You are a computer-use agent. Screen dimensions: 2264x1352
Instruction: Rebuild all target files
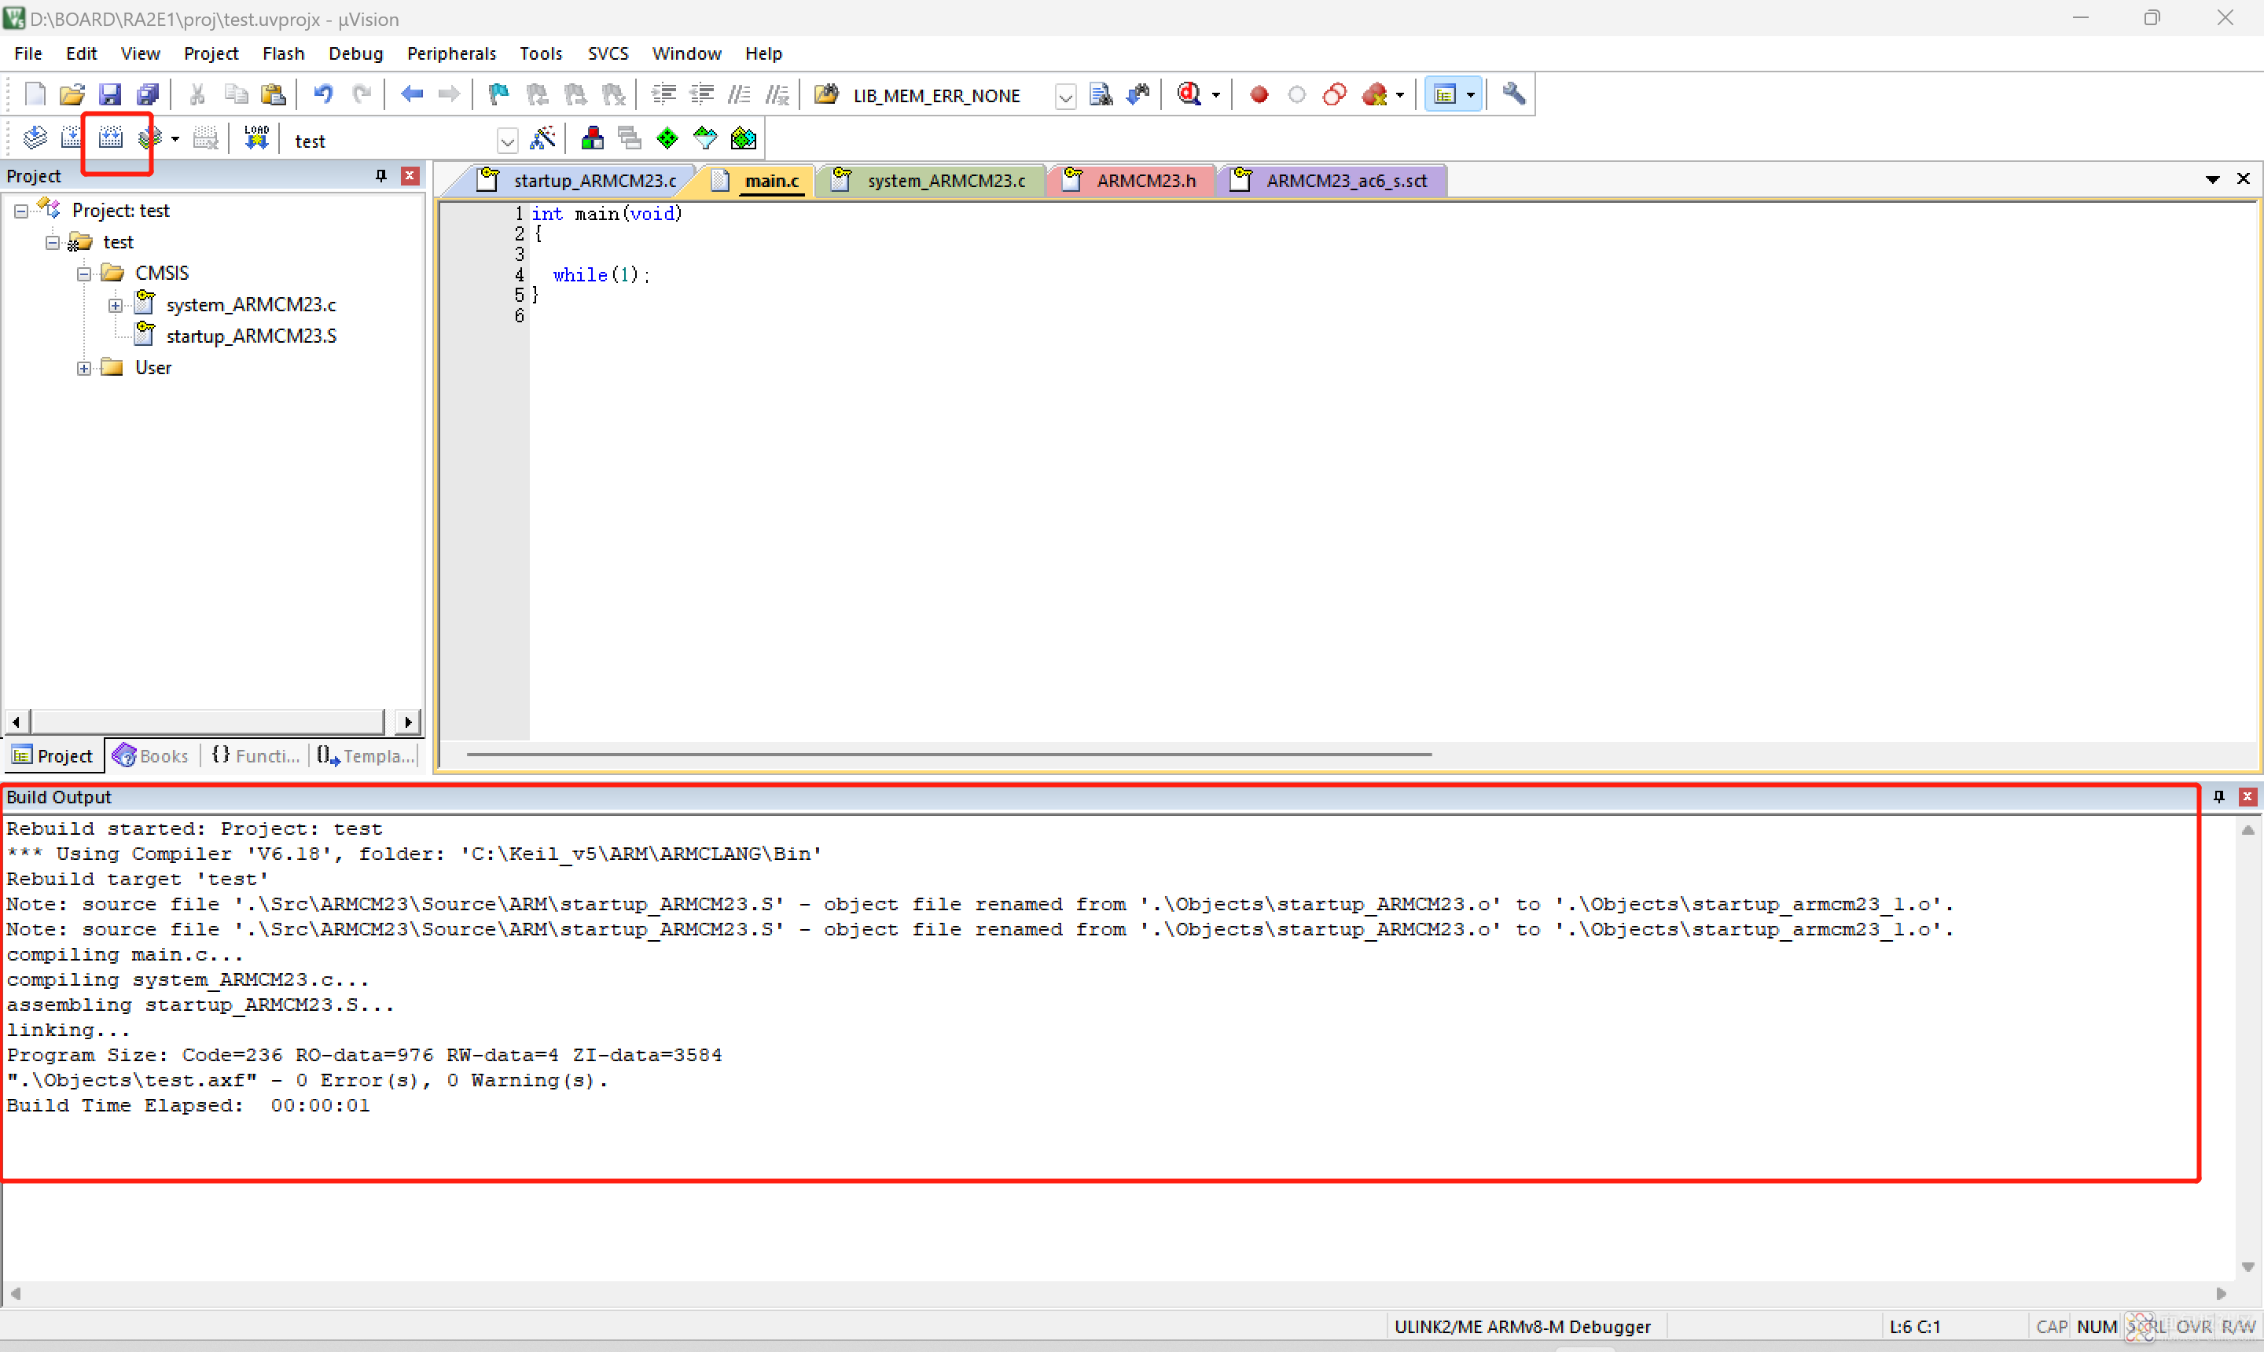(x=110, y=138)
